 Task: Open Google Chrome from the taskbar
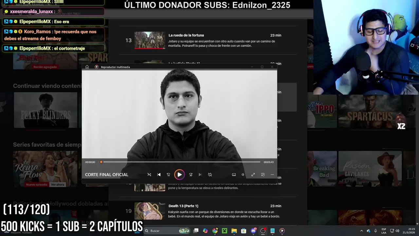coord(215,231)
